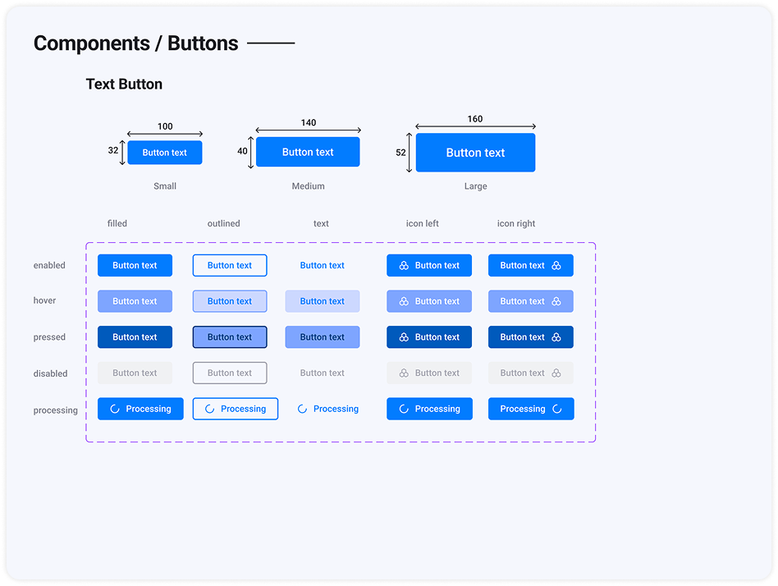Click the 'outlined' column label
778x586 pixels.
coord(224,223)
